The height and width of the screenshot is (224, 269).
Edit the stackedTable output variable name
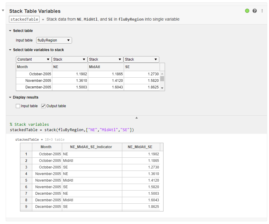coord(24,19)
